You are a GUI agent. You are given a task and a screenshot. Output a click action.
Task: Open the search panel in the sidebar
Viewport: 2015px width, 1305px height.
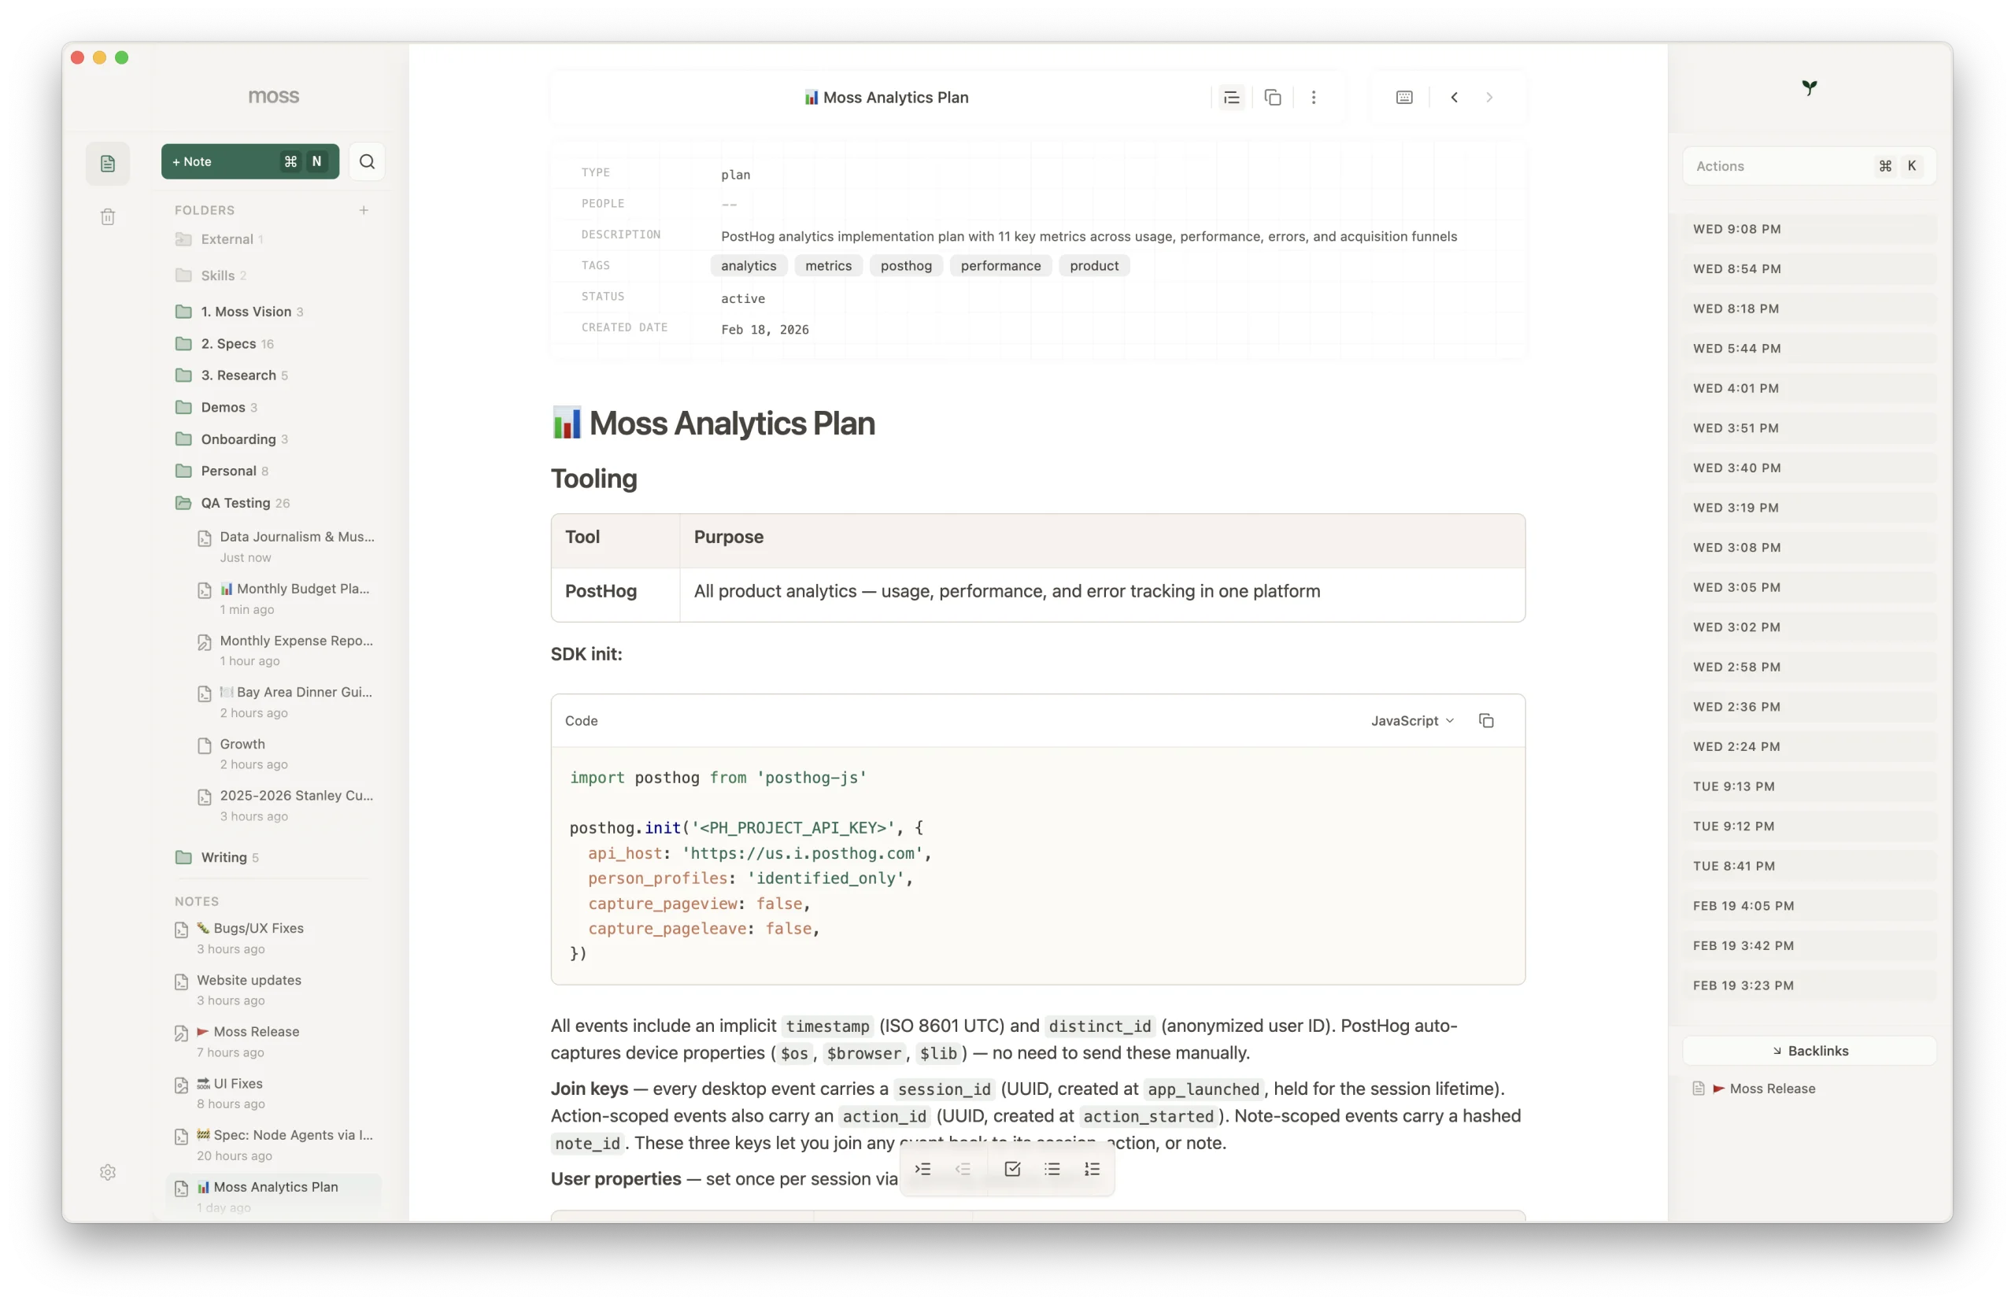[x=367, y=161]
